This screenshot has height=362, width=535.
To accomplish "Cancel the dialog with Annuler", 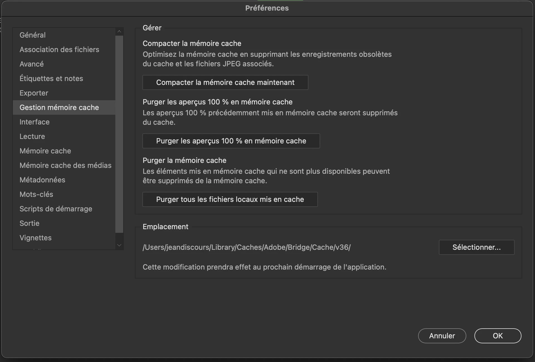I will 442,336.
